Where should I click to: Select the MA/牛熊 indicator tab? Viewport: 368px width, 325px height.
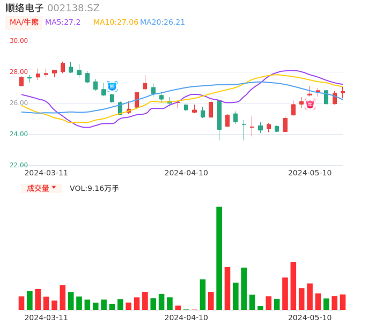point(24,23)
